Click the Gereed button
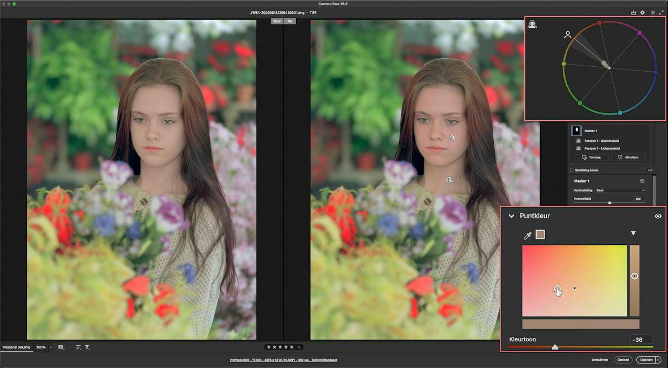Screen dimensions: 668x368 623,360
